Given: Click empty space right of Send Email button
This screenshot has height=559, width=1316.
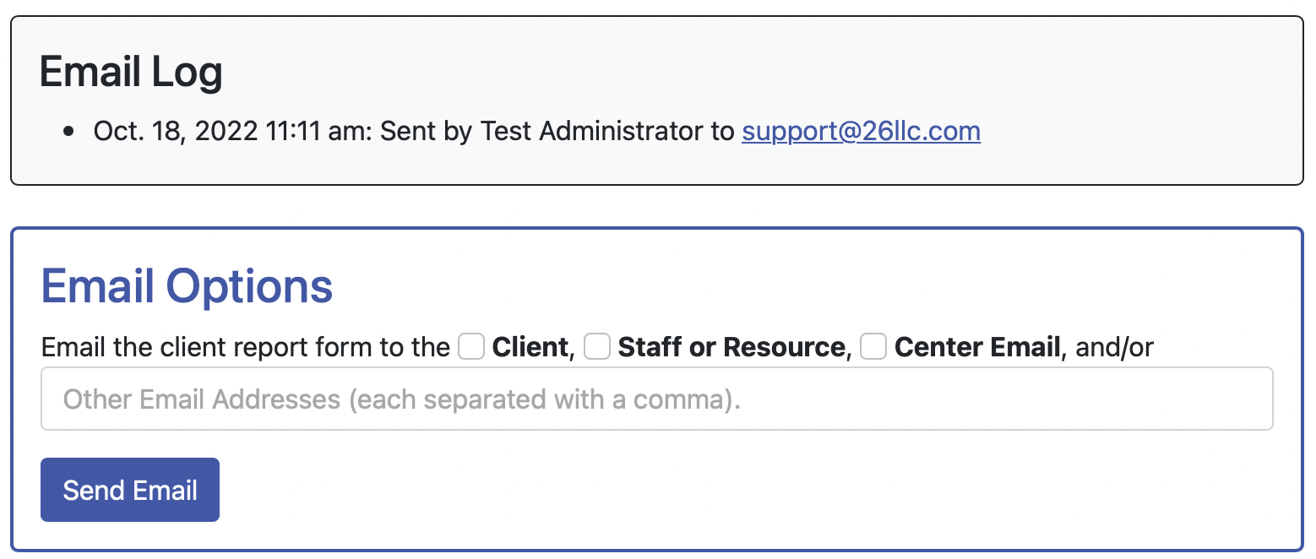Looking at the screenshot, I should [676, 490].
